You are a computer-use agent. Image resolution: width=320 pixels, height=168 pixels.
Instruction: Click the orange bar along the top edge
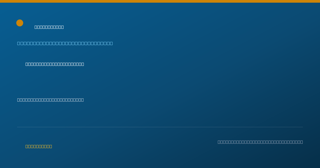coord(160,1)
